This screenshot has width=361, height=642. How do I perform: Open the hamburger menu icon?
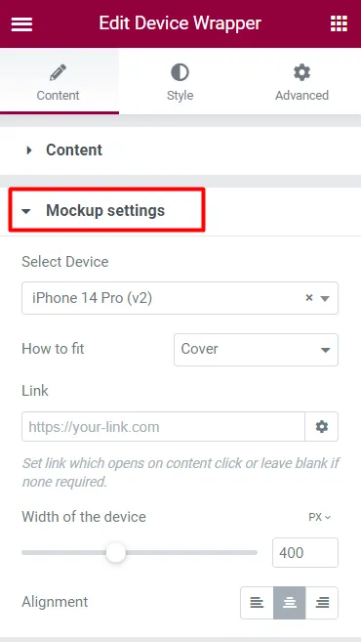[x=21, y=23]
